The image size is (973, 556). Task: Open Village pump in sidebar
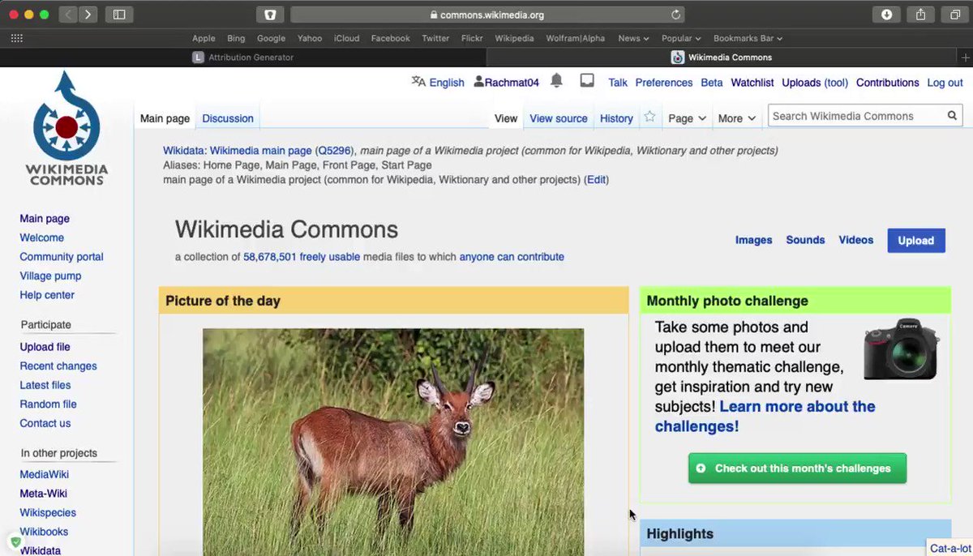click(50, 276)
